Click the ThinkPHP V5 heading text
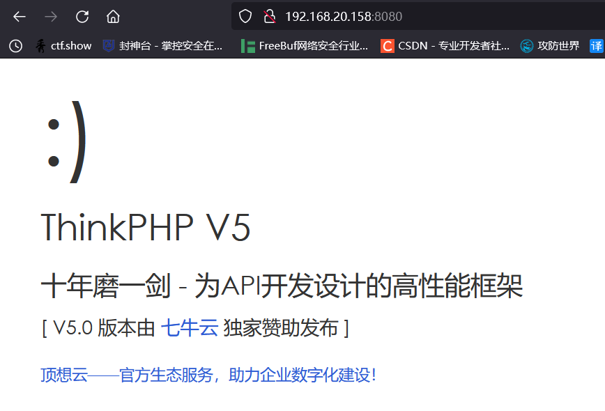The height and width of the screenshot is (411, 605). click(x=146, y=227)
